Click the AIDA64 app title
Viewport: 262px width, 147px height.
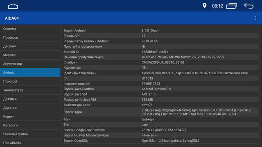tap(12, 18)
